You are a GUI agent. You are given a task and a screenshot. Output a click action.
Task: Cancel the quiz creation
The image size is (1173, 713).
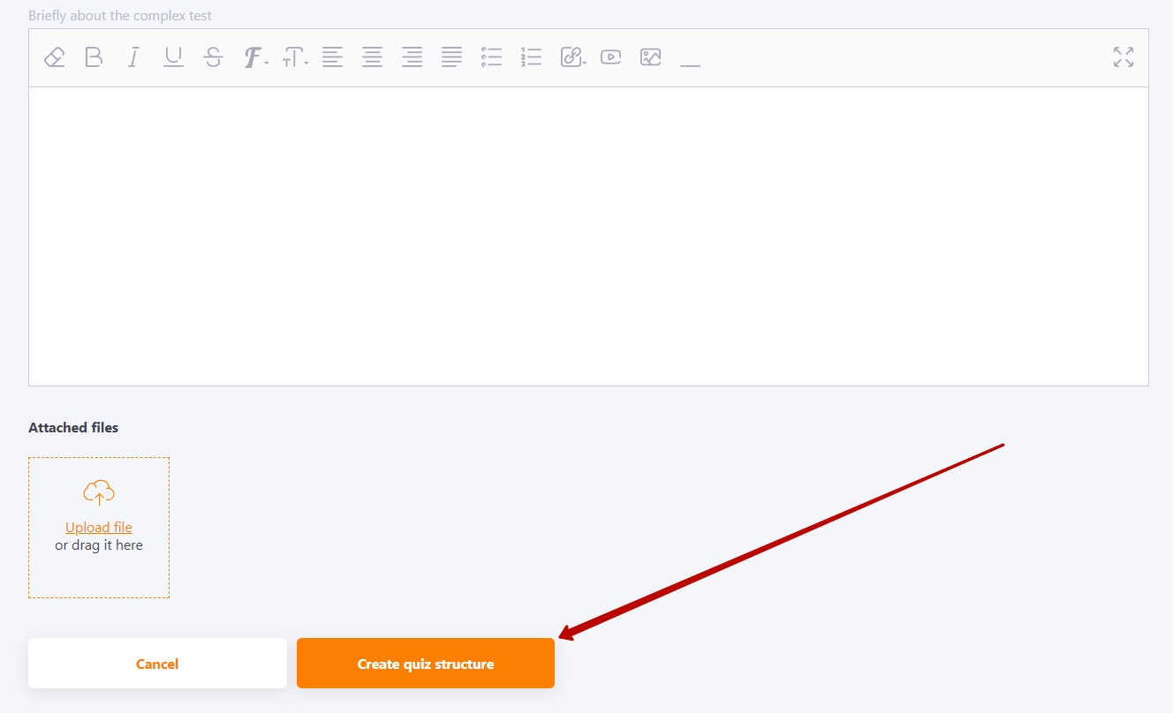pos(157,664)
